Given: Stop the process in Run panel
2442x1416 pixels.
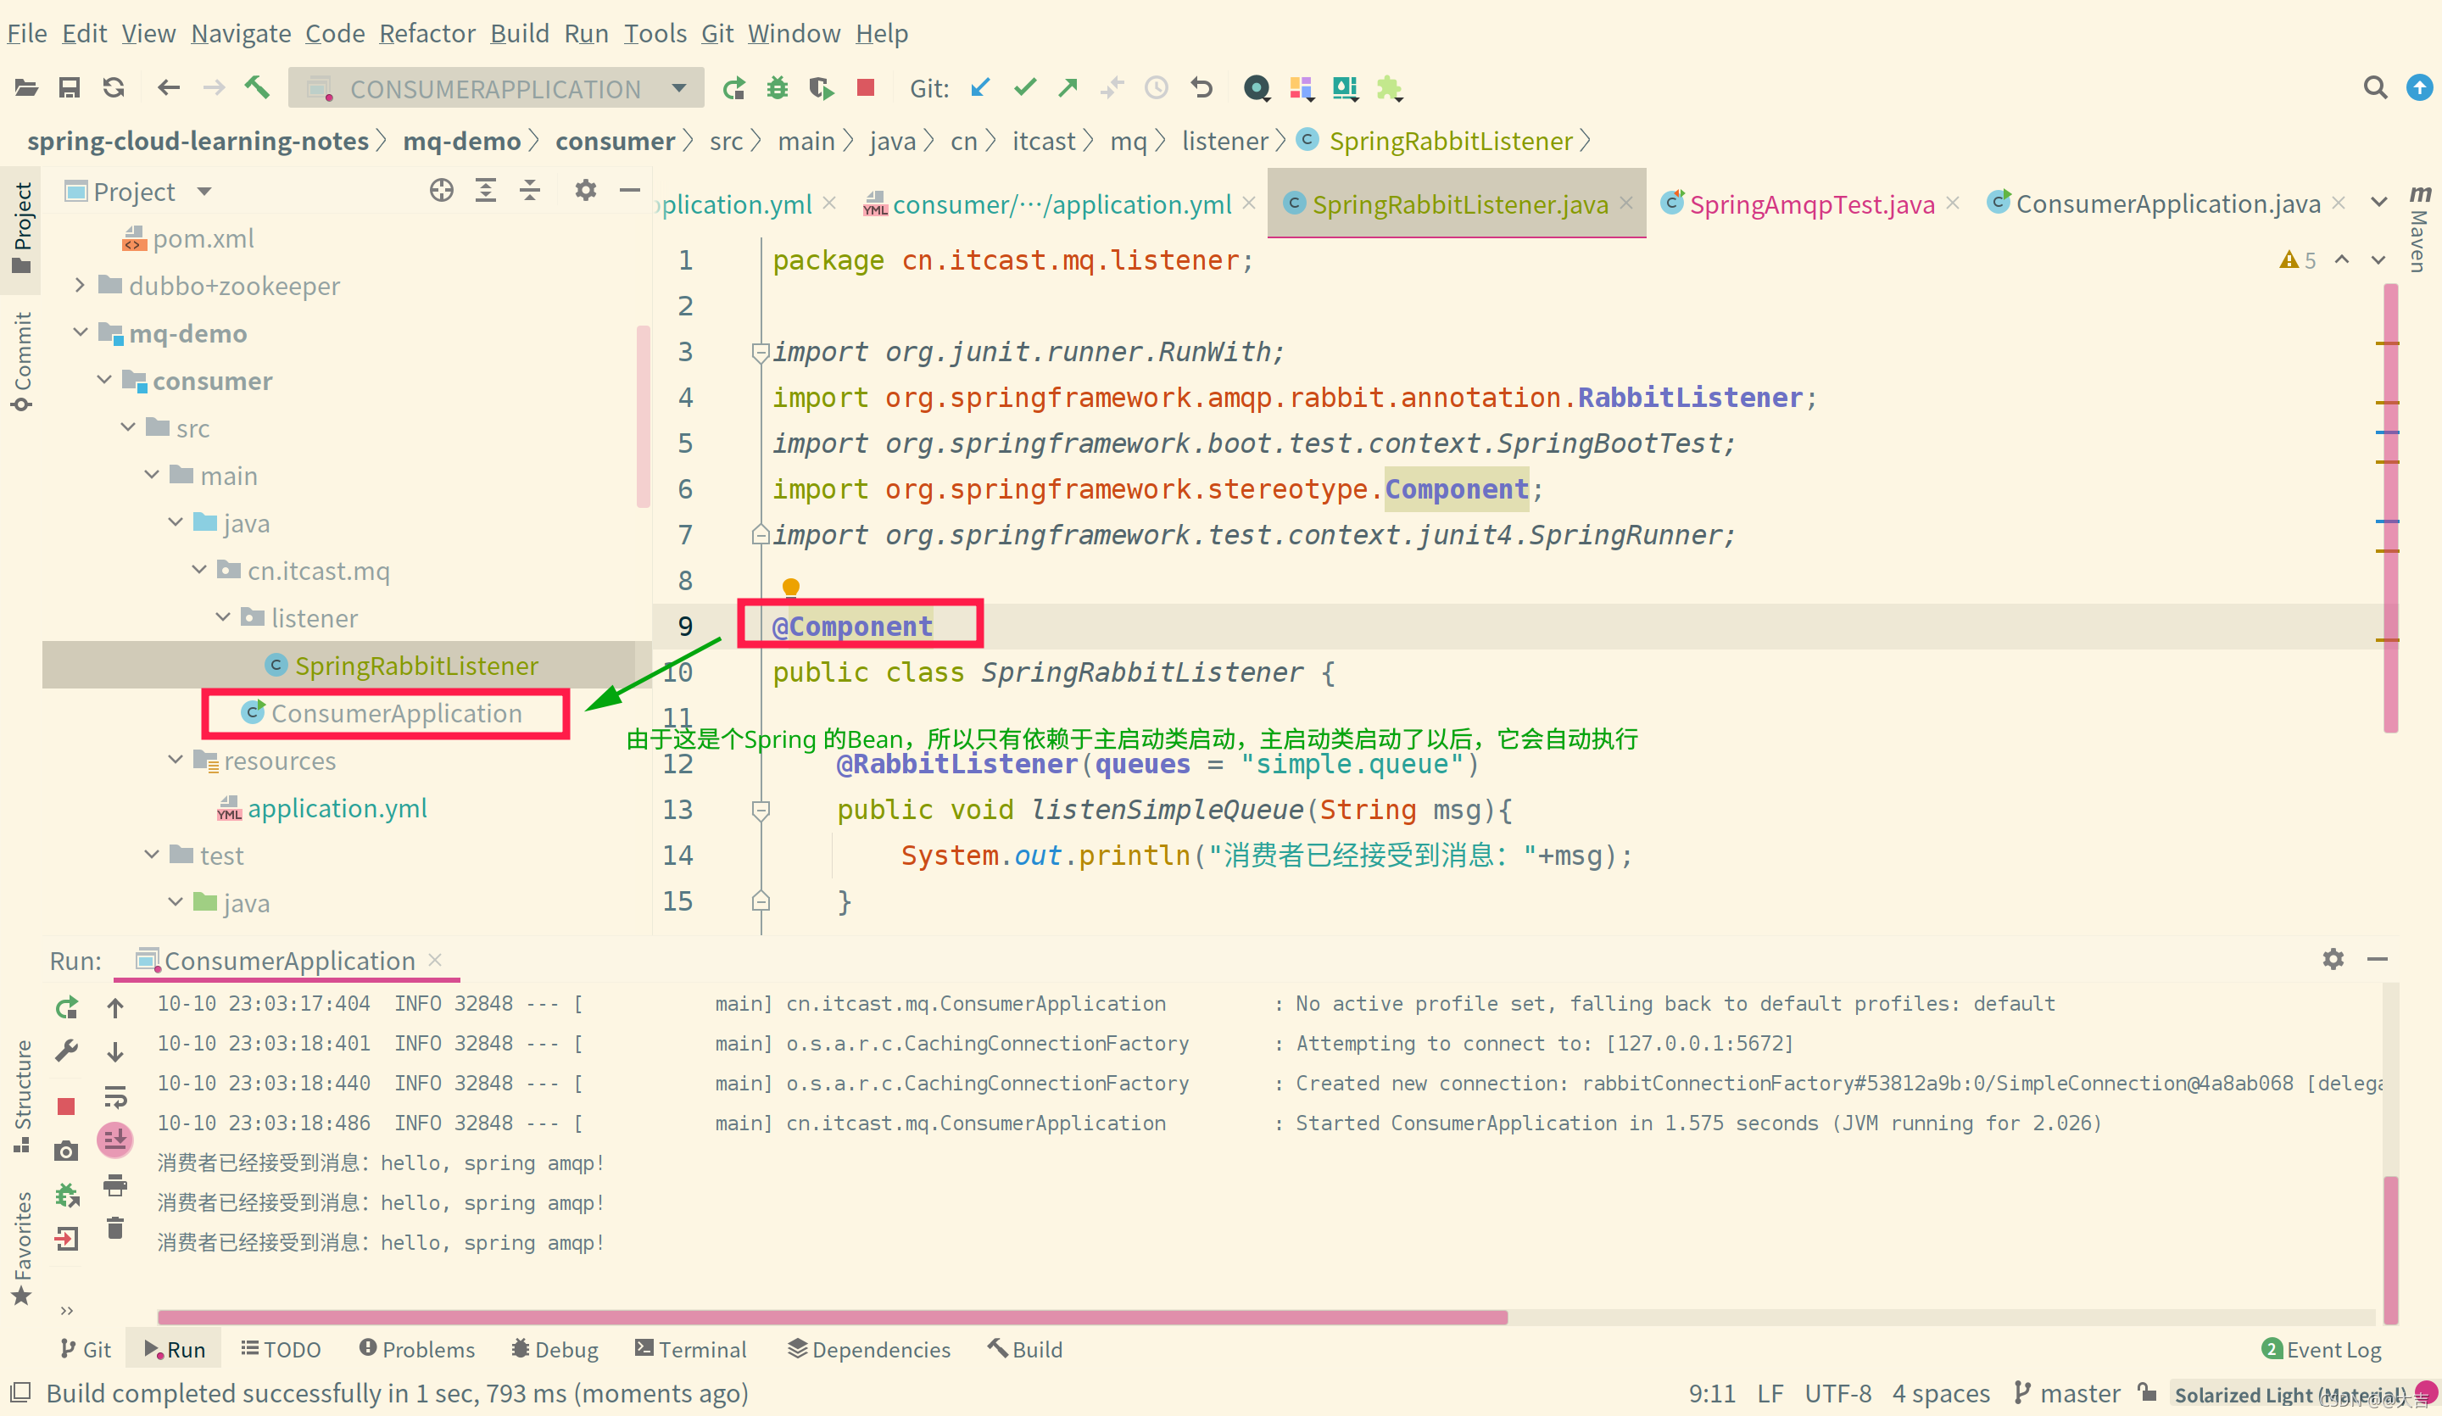Looking at the screenshot, I should tap(67, 1107).
